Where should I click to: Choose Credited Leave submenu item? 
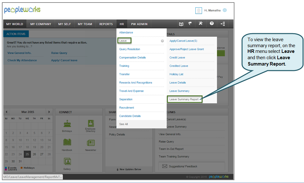point(179,66)
